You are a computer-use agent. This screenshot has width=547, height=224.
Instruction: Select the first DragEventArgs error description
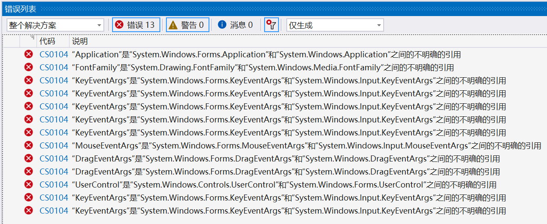[286, 159]
